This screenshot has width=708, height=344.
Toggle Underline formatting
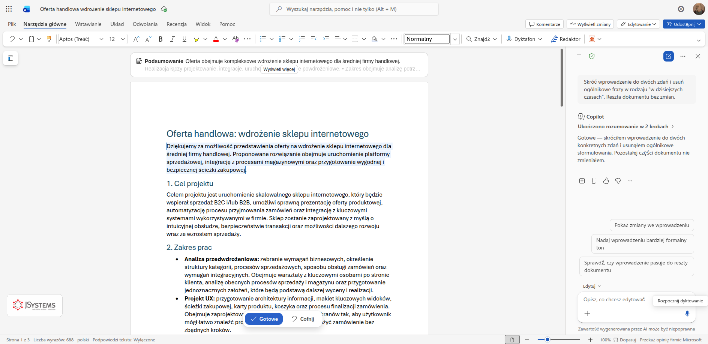point(184,39)
